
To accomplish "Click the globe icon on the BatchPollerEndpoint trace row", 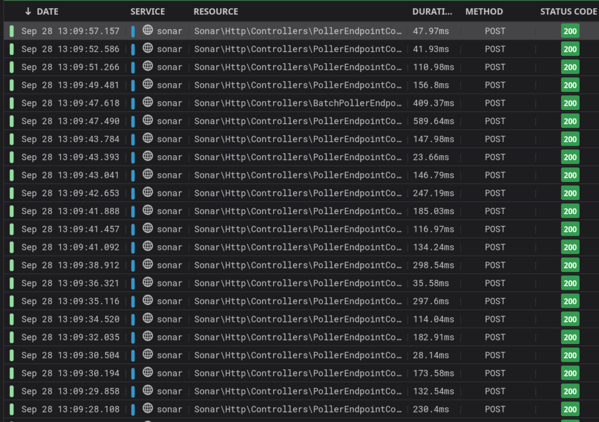I will [148, 103].
